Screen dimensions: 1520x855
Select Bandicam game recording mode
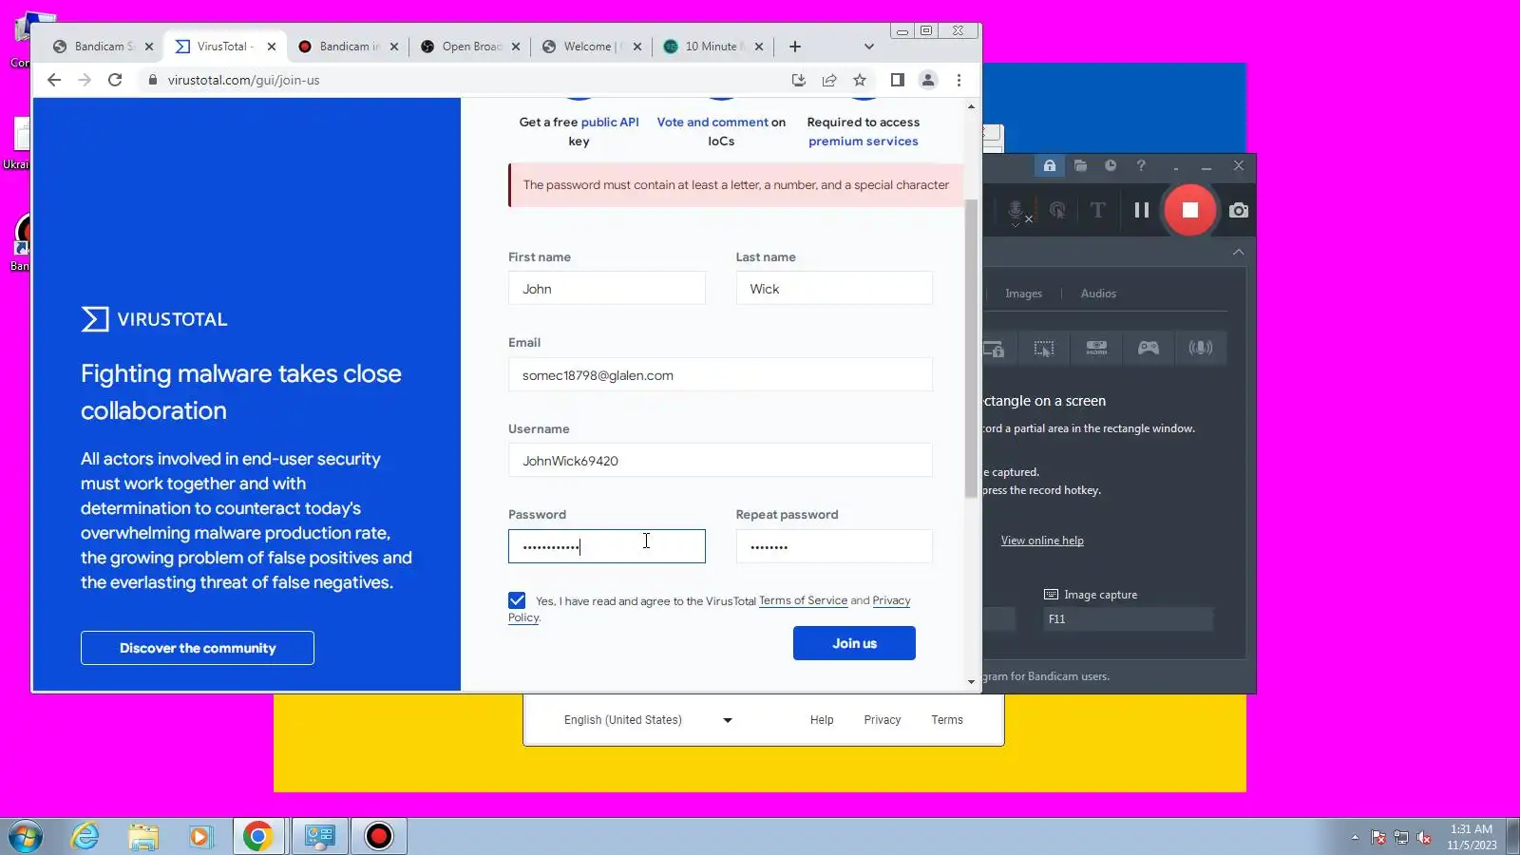pos(1149,349)
